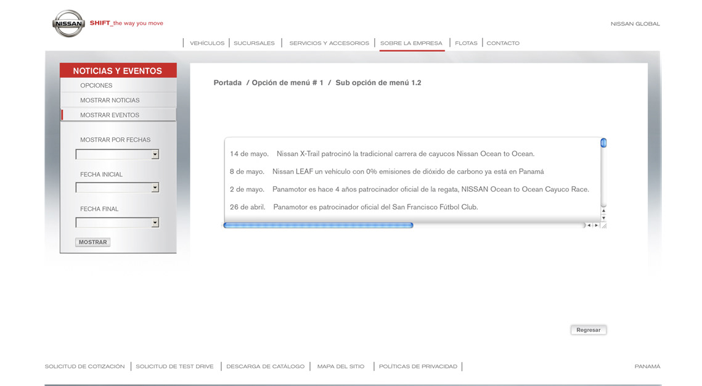Click the blue horizontal scrollbar thumb

(318, 225)
